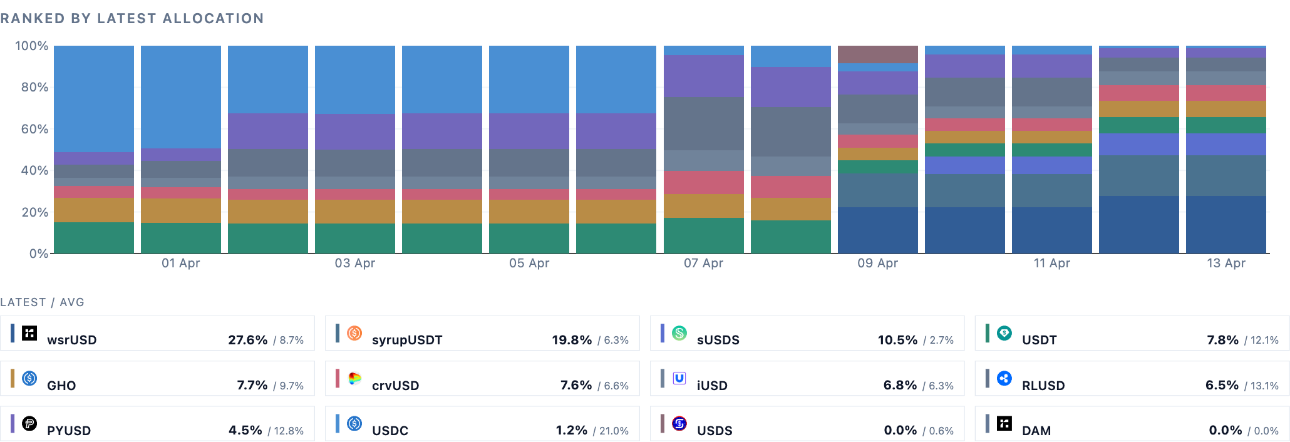Viewport: 1290px width, 442px height.
Task: Click the GHO token icon
Action: [29, 378]
